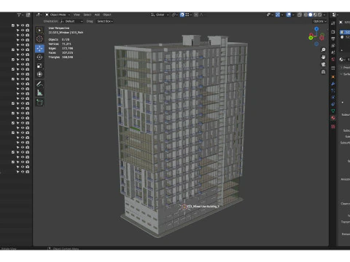The image size is (350, 262).
Task: Uncheck the topmost outliner collection checkbox
Action: [x=13, y=25]
